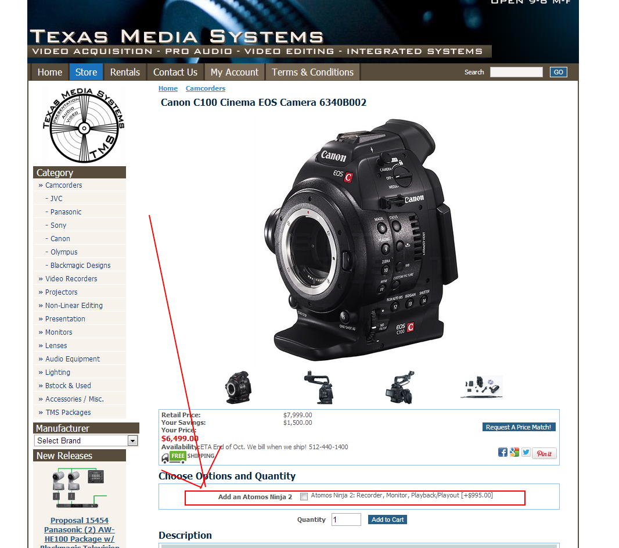
Task: Open the Presentation category
Action: [x=65, y=319]
